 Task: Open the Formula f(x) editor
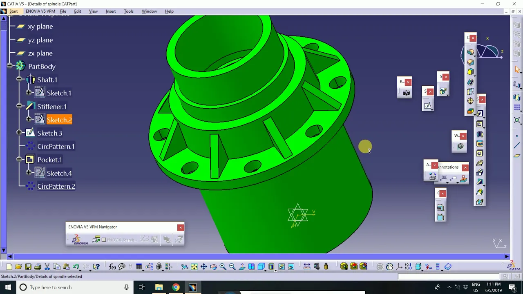pyautogui.click(x=112, y=267)
